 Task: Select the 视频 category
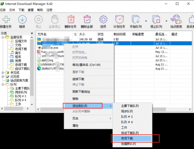tap(18, 61)
